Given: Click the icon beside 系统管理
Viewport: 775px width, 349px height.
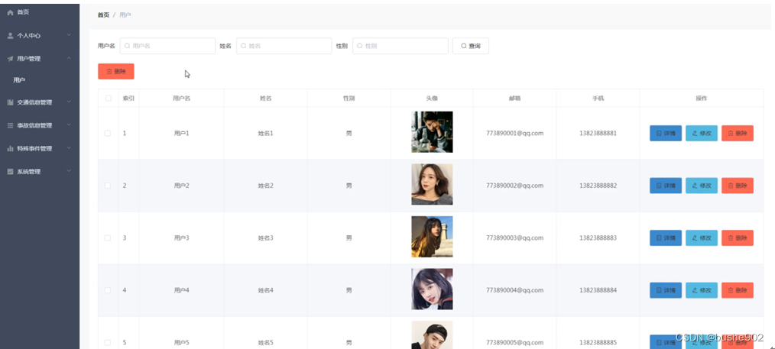Looking at the screenshot, I should [x=10, y=172].
